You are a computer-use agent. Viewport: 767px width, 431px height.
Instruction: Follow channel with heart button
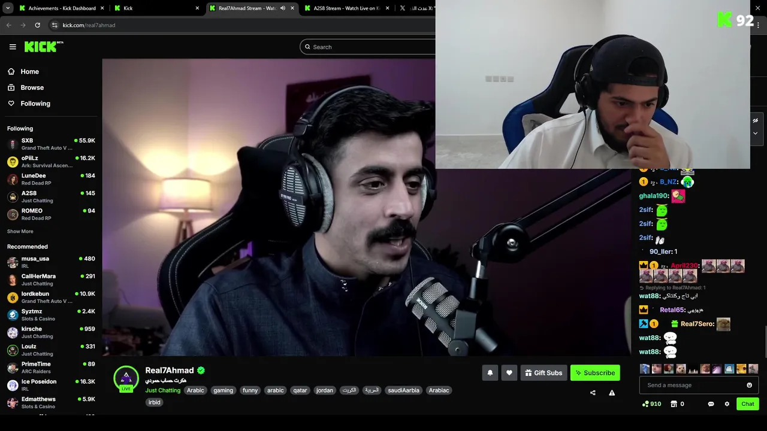pyautogui.click(x=509, y=373)
